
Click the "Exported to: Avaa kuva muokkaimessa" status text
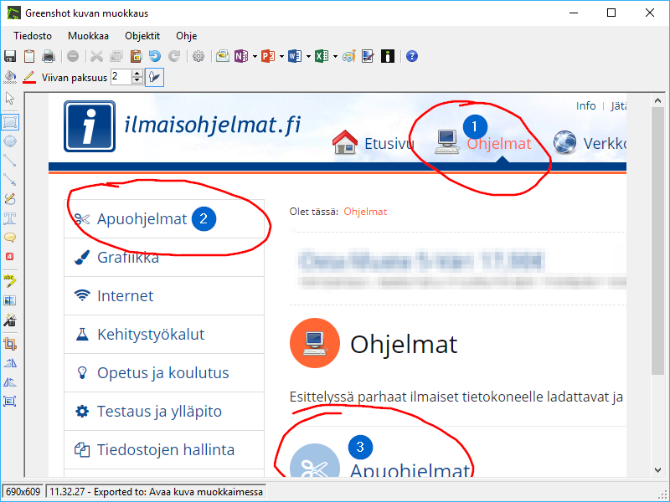[178, 492]
